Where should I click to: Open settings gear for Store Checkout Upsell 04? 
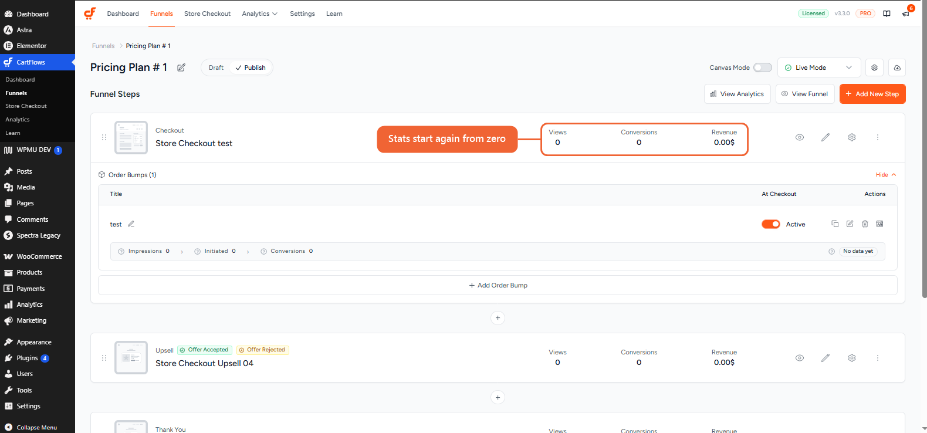pyautogui.click(x=852, y=358)
